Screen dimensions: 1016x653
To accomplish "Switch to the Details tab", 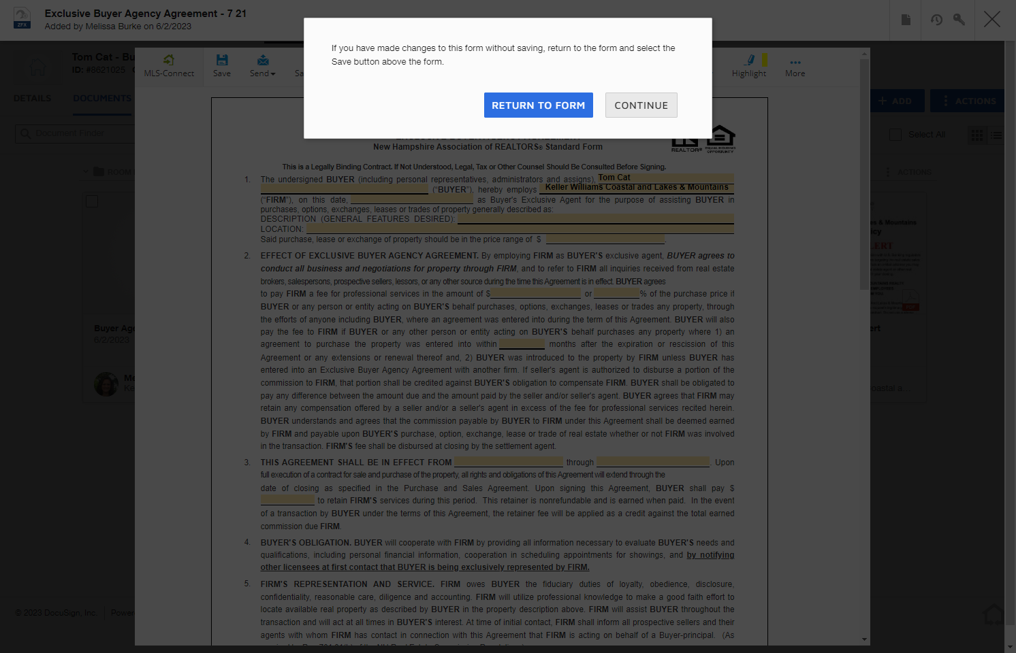I will pyautogui.click(x=32, y=99).
